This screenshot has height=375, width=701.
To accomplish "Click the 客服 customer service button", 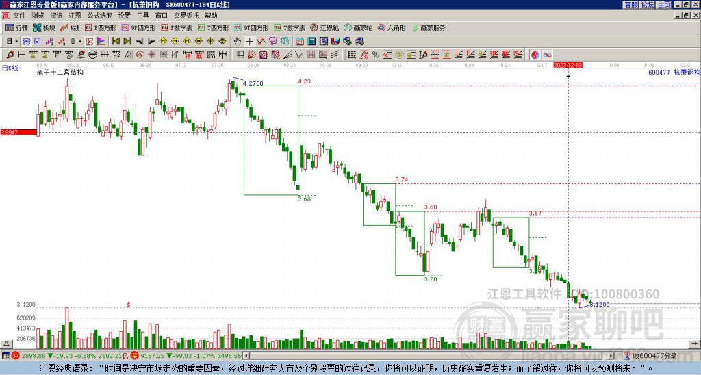I will point(630,5).
